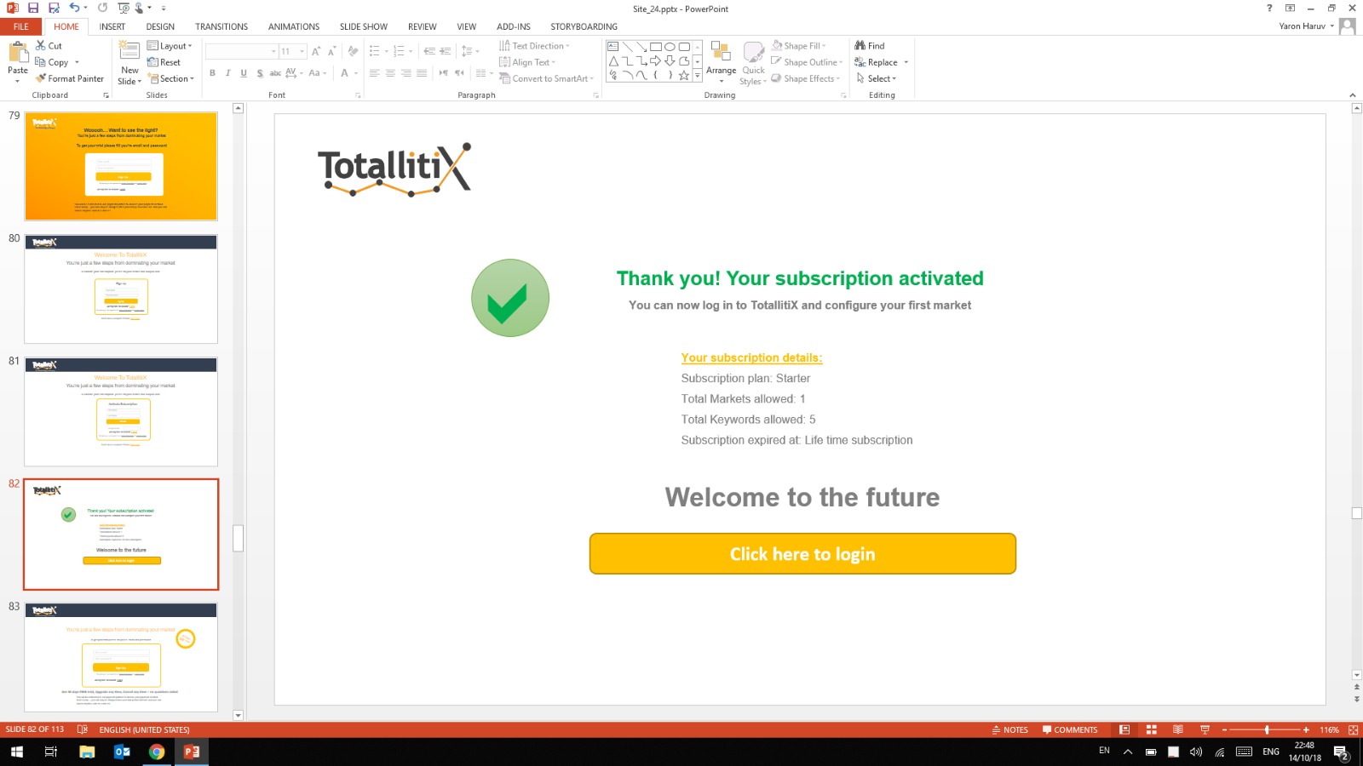The height and width of the screenshot is (766, 1363).
Task: Go to the SLIDE SHOW tab
Action: [364, 26]
